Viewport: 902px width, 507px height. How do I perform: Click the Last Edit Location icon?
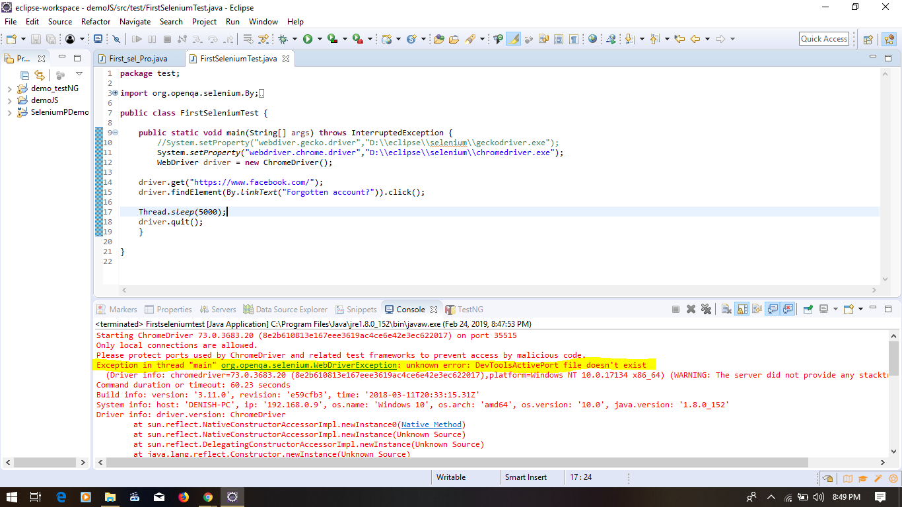[679, 39]
